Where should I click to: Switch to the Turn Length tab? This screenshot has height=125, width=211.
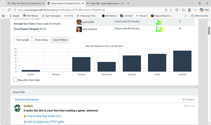23,40
